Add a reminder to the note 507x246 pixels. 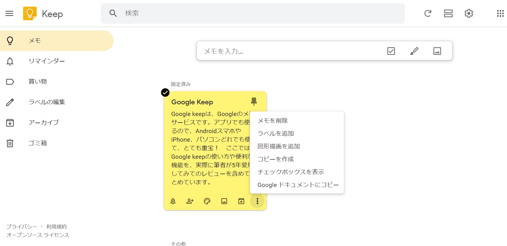(x=173, y=201)
